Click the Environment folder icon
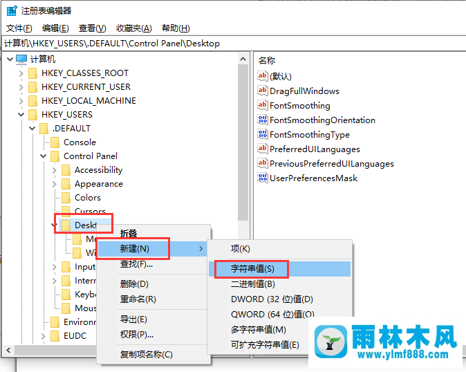Screen dimensions: 466x372 55,322
